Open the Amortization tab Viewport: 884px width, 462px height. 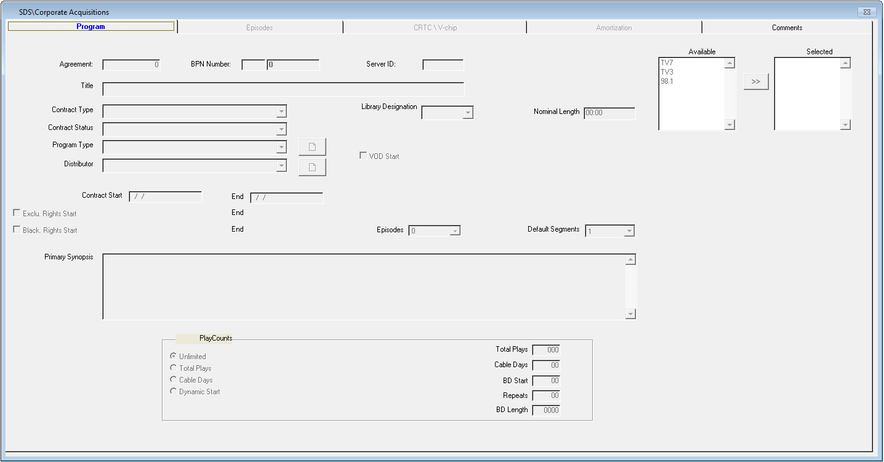614,28
